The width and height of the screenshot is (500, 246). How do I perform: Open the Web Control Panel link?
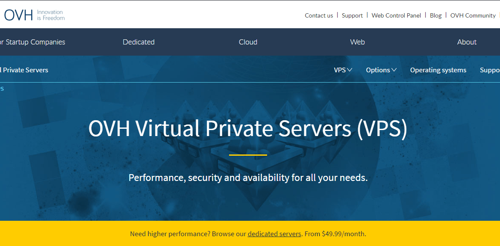coord(396,15)
